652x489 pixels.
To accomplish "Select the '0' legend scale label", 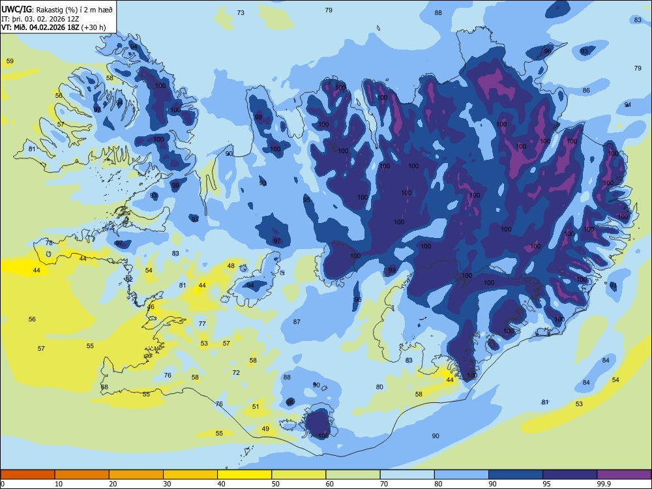I will coord(3,484).
